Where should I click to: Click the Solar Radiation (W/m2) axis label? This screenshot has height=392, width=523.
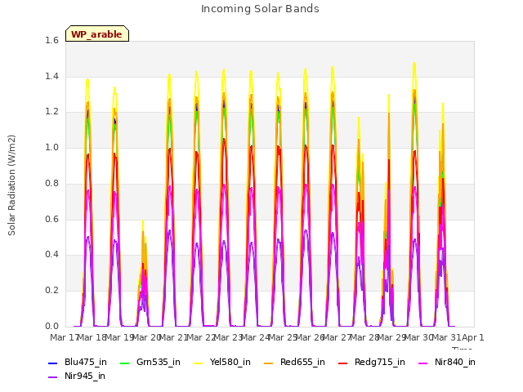pyautogui.click(x=11, y=185)
